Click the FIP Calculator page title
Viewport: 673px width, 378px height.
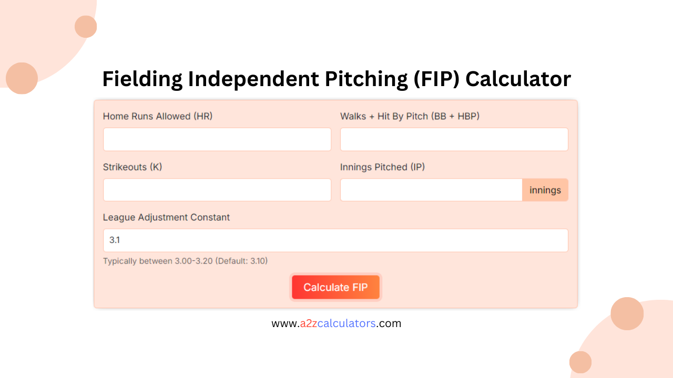pos(336,79)
